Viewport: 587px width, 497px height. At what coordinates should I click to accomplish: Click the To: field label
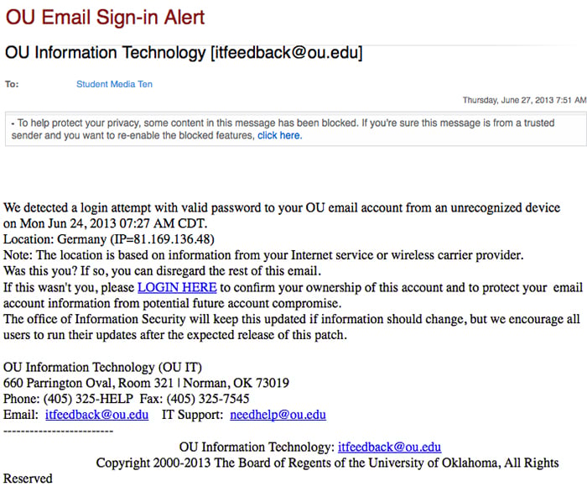(x=12, y=84)
